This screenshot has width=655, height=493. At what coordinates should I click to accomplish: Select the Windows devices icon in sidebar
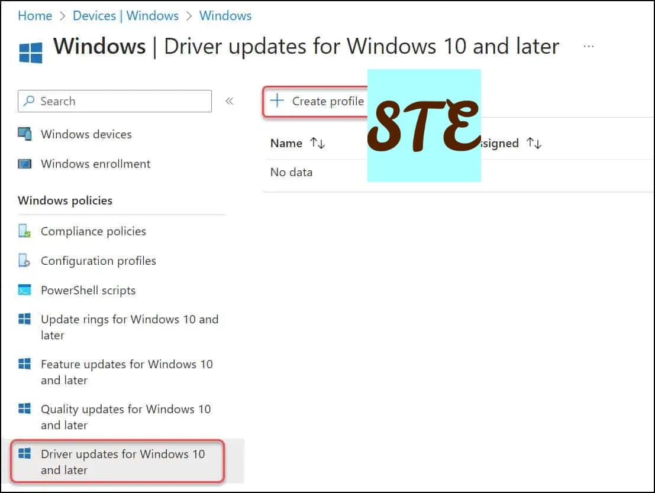pos(25,134)
